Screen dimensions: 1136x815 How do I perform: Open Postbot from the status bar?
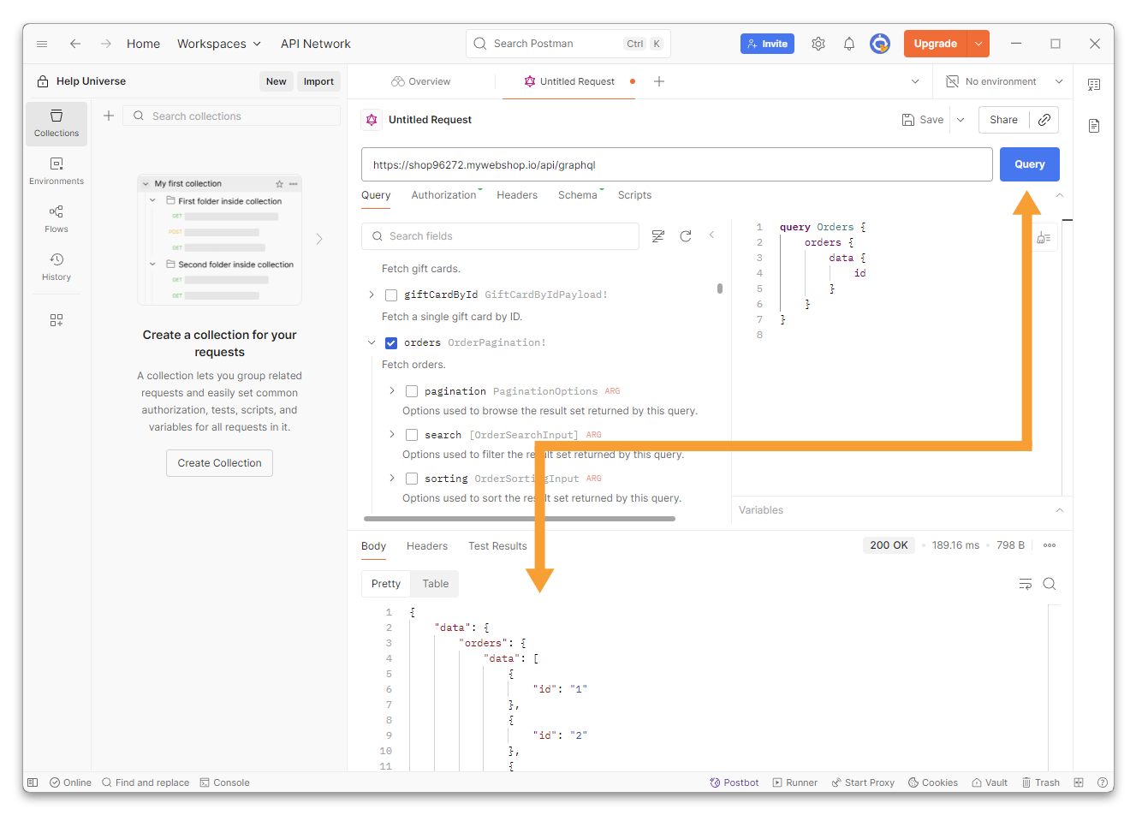click(735, 782)
